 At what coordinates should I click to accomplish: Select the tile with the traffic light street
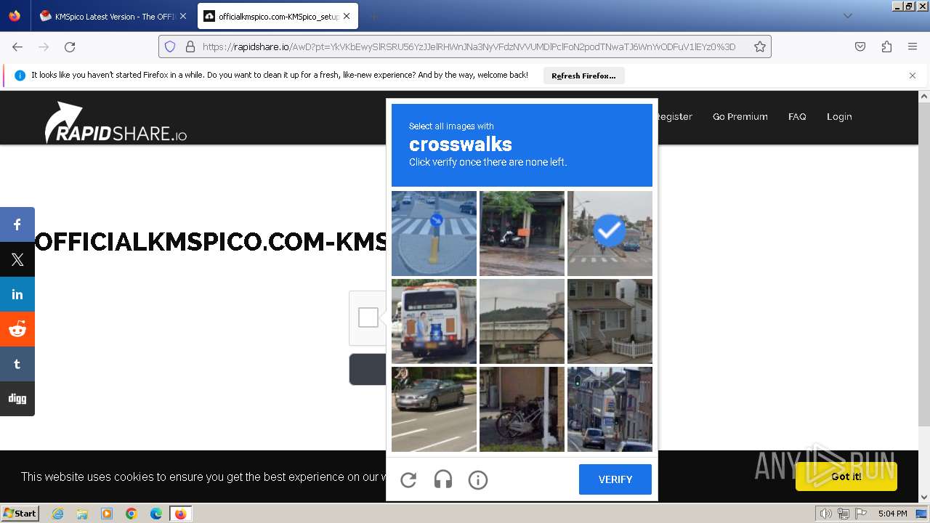pyautogui.click(x=610, y=409)
